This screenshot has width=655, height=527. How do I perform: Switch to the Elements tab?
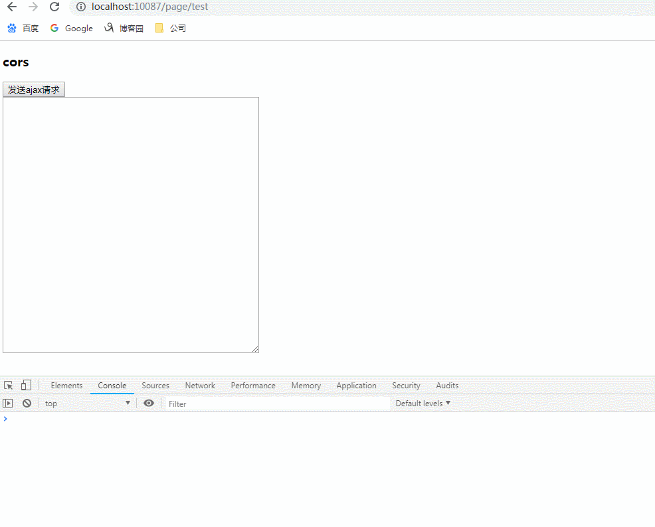coord(66,386)
